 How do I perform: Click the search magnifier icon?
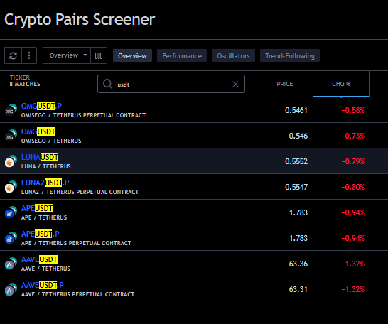[107, 84]
